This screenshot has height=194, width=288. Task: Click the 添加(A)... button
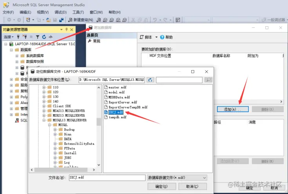pos(233,109)
